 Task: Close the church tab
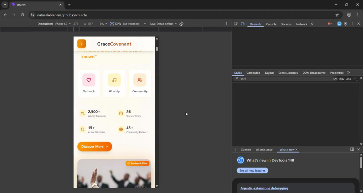[x=60, y=5]
